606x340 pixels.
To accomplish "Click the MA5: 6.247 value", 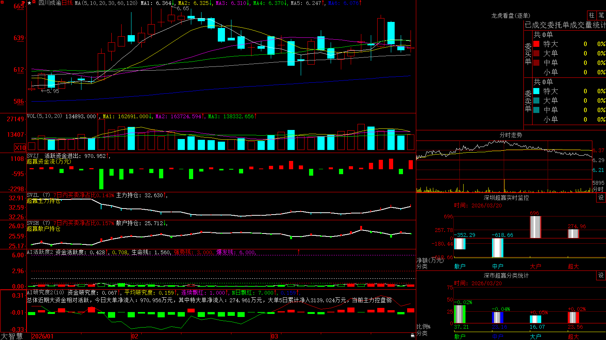I will (306, 3).
